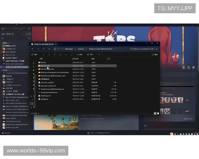Expand the view options dropdown

[90, 54]
